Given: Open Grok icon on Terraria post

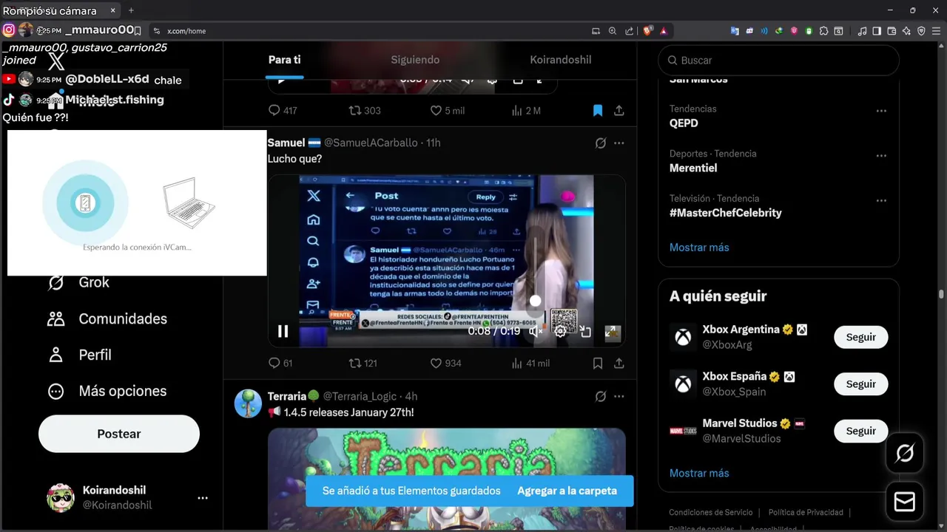Looking at the screenshot, I should point(601,397).
